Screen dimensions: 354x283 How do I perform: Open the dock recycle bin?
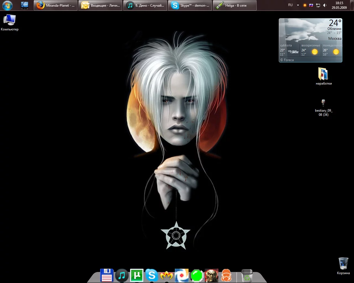pyautogui.click(x=247, y=275)
